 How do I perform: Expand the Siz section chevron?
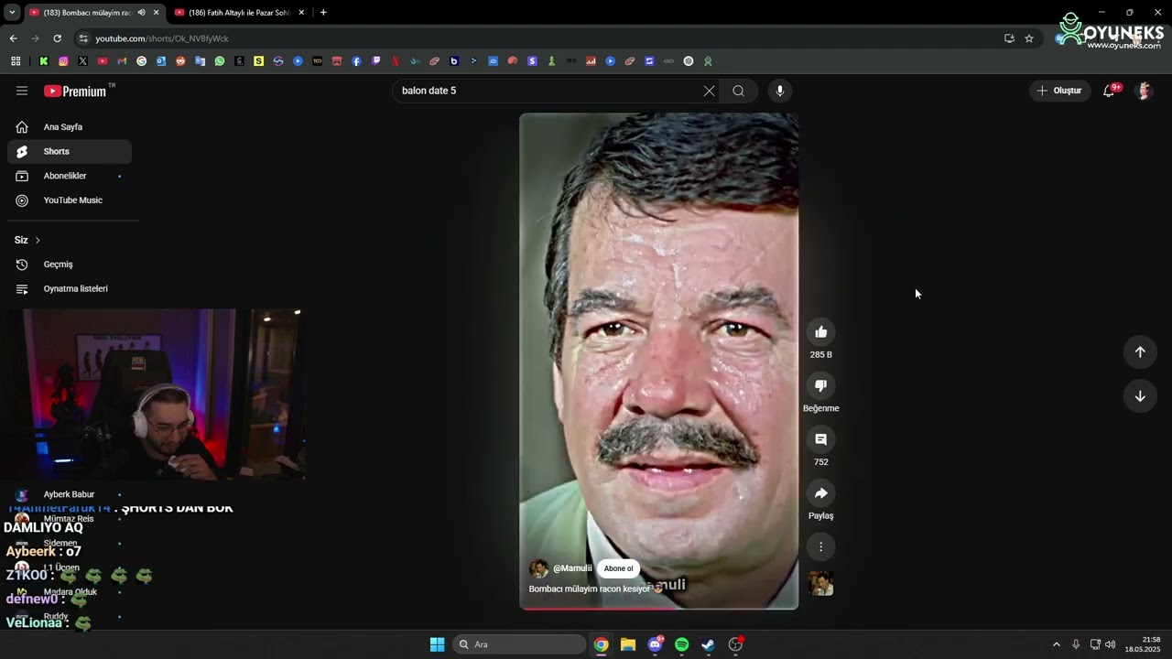(x=38, y=240)
